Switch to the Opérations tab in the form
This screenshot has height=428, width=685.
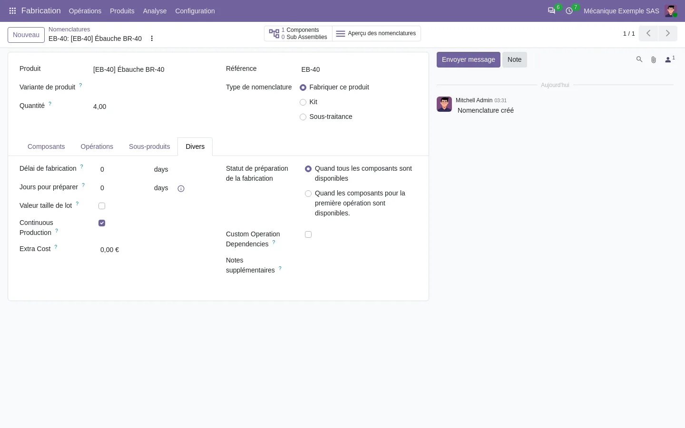97,146
